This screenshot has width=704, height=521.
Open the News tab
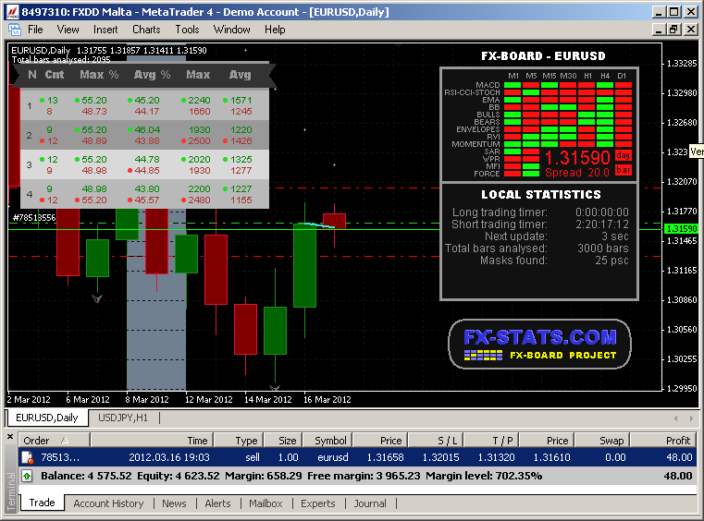pyautogui.click(x=174, y=503)
